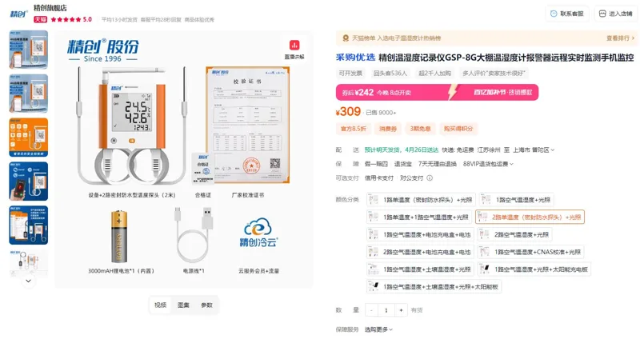The width and height of the screenshot is (640, 339).
Task: Click the 官方8.5折 discount tag
Action: click(354, 129)
